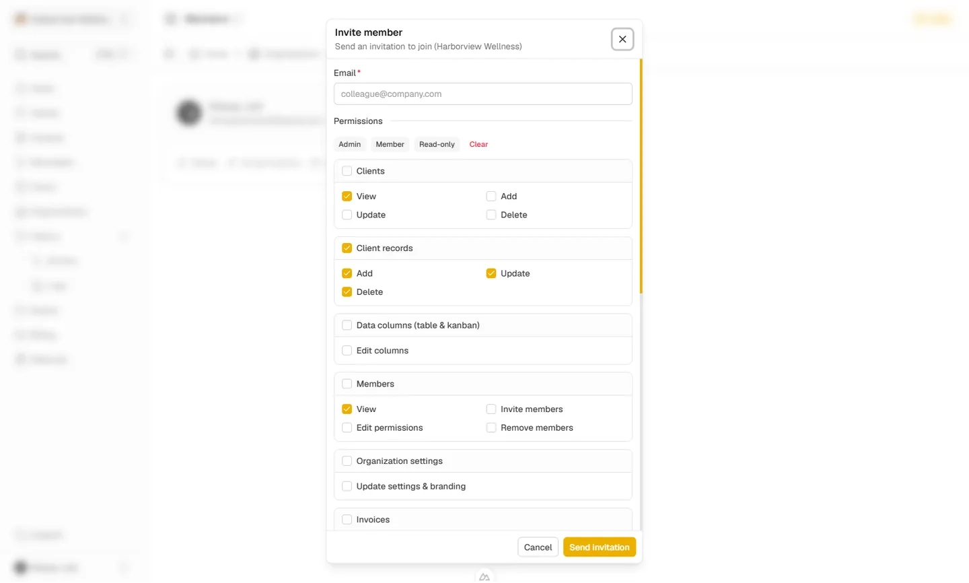Apply the Member permission preset
Viewport: 969px width, 583px height.
[x=390, y=144]
